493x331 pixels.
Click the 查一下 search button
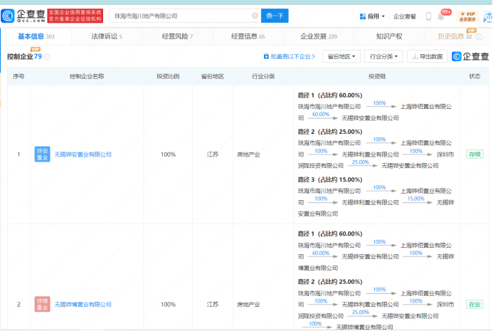coord(274,16)
